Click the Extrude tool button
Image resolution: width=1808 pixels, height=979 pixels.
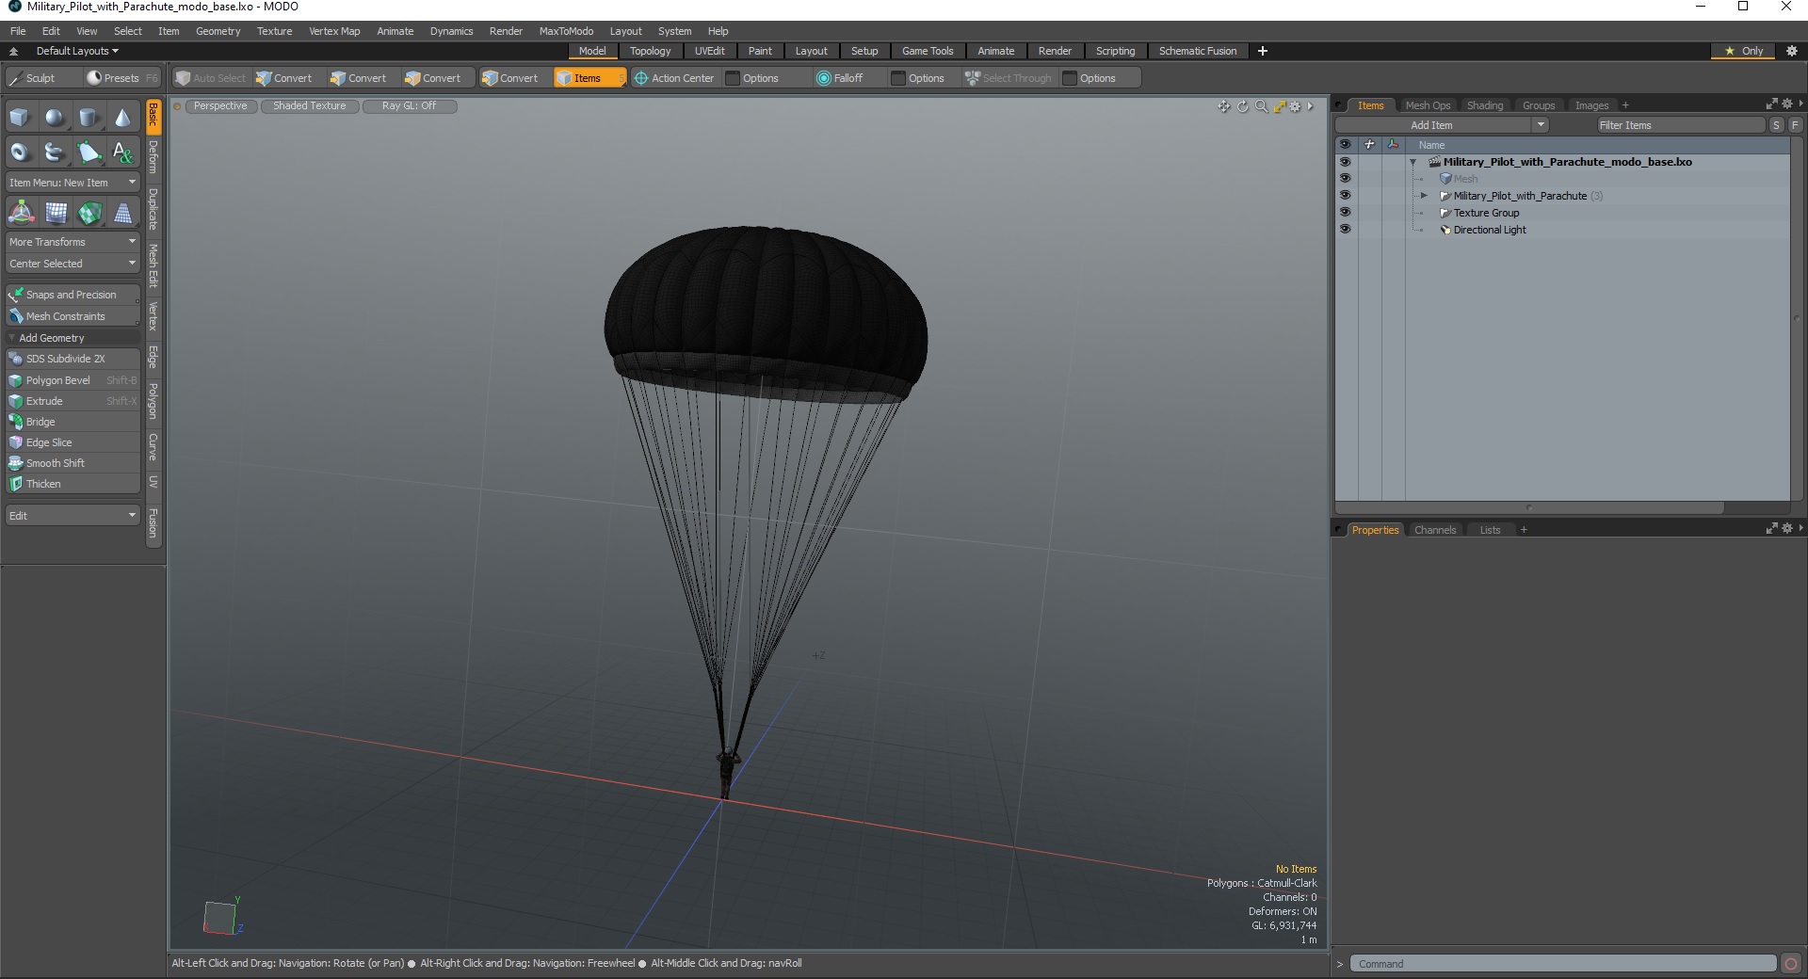[x=73, y=401]
